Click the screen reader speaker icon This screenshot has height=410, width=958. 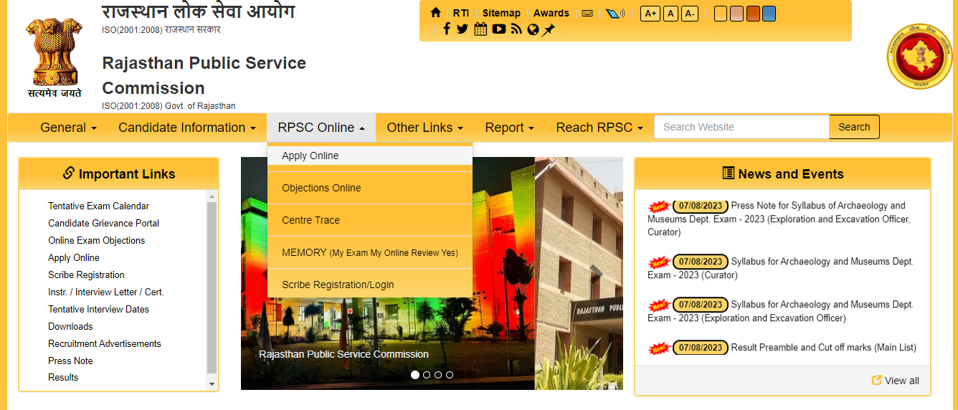point(615,13)
